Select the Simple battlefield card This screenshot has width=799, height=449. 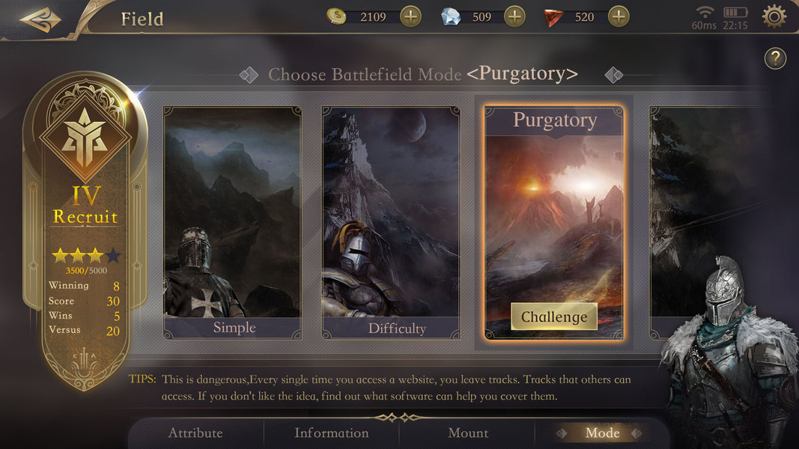(x=232, y=222)
